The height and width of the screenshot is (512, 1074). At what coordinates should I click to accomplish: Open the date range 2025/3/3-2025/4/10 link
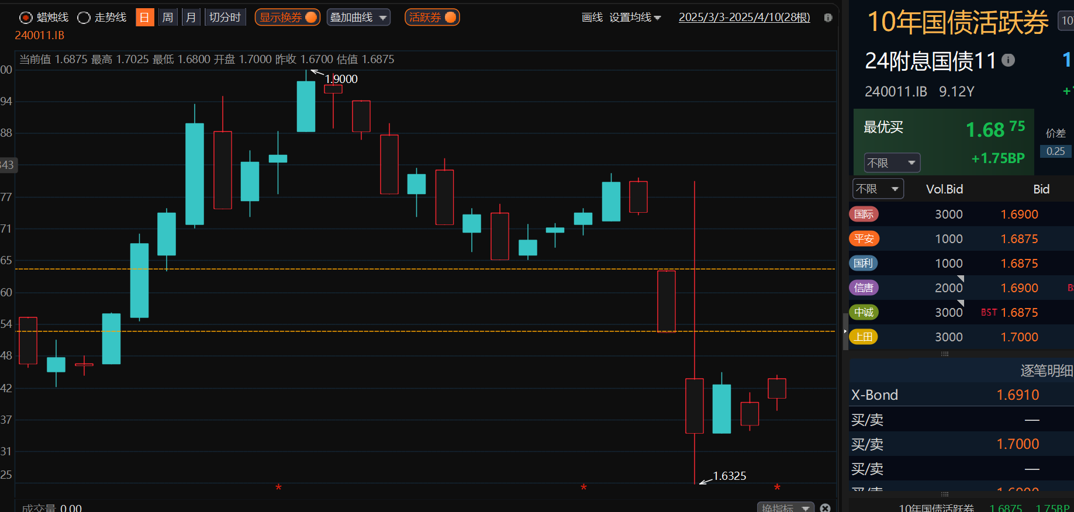pyautogui.click(x=744, y=18)
